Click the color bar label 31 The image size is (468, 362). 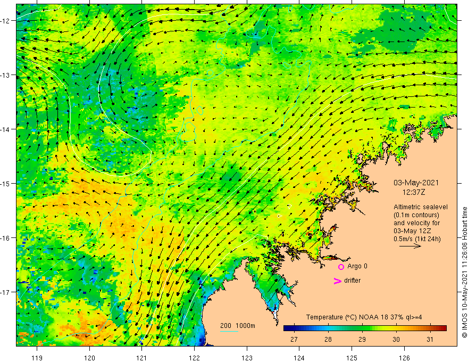pos(430,340)
